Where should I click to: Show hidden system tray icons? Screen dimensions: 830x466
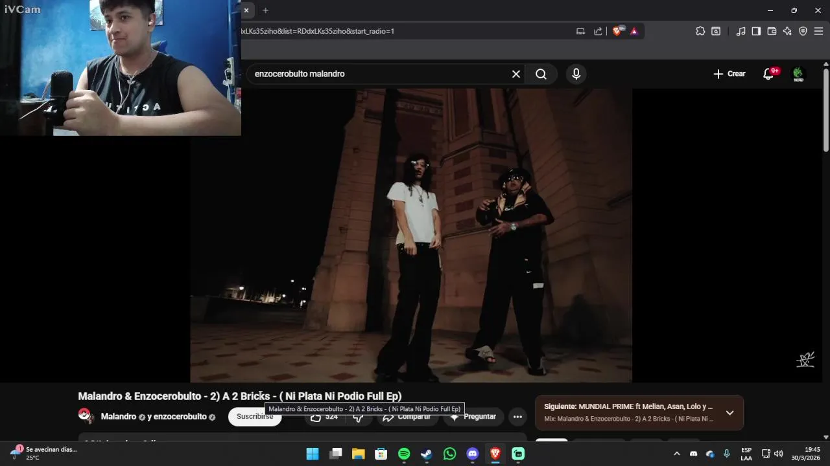(x=677, y=454)
